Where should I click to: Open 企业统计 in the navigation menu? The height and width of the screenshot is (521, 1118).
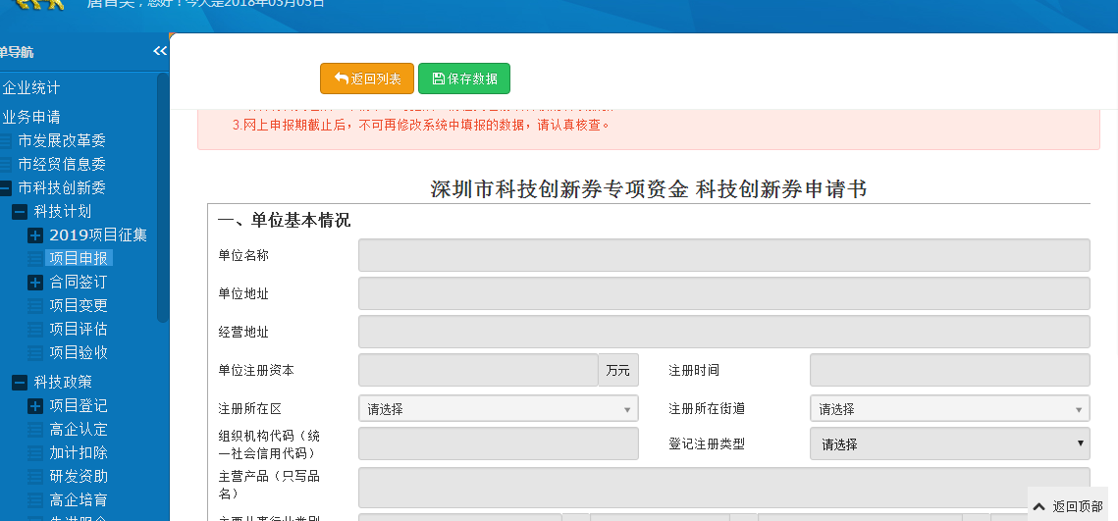31,87
